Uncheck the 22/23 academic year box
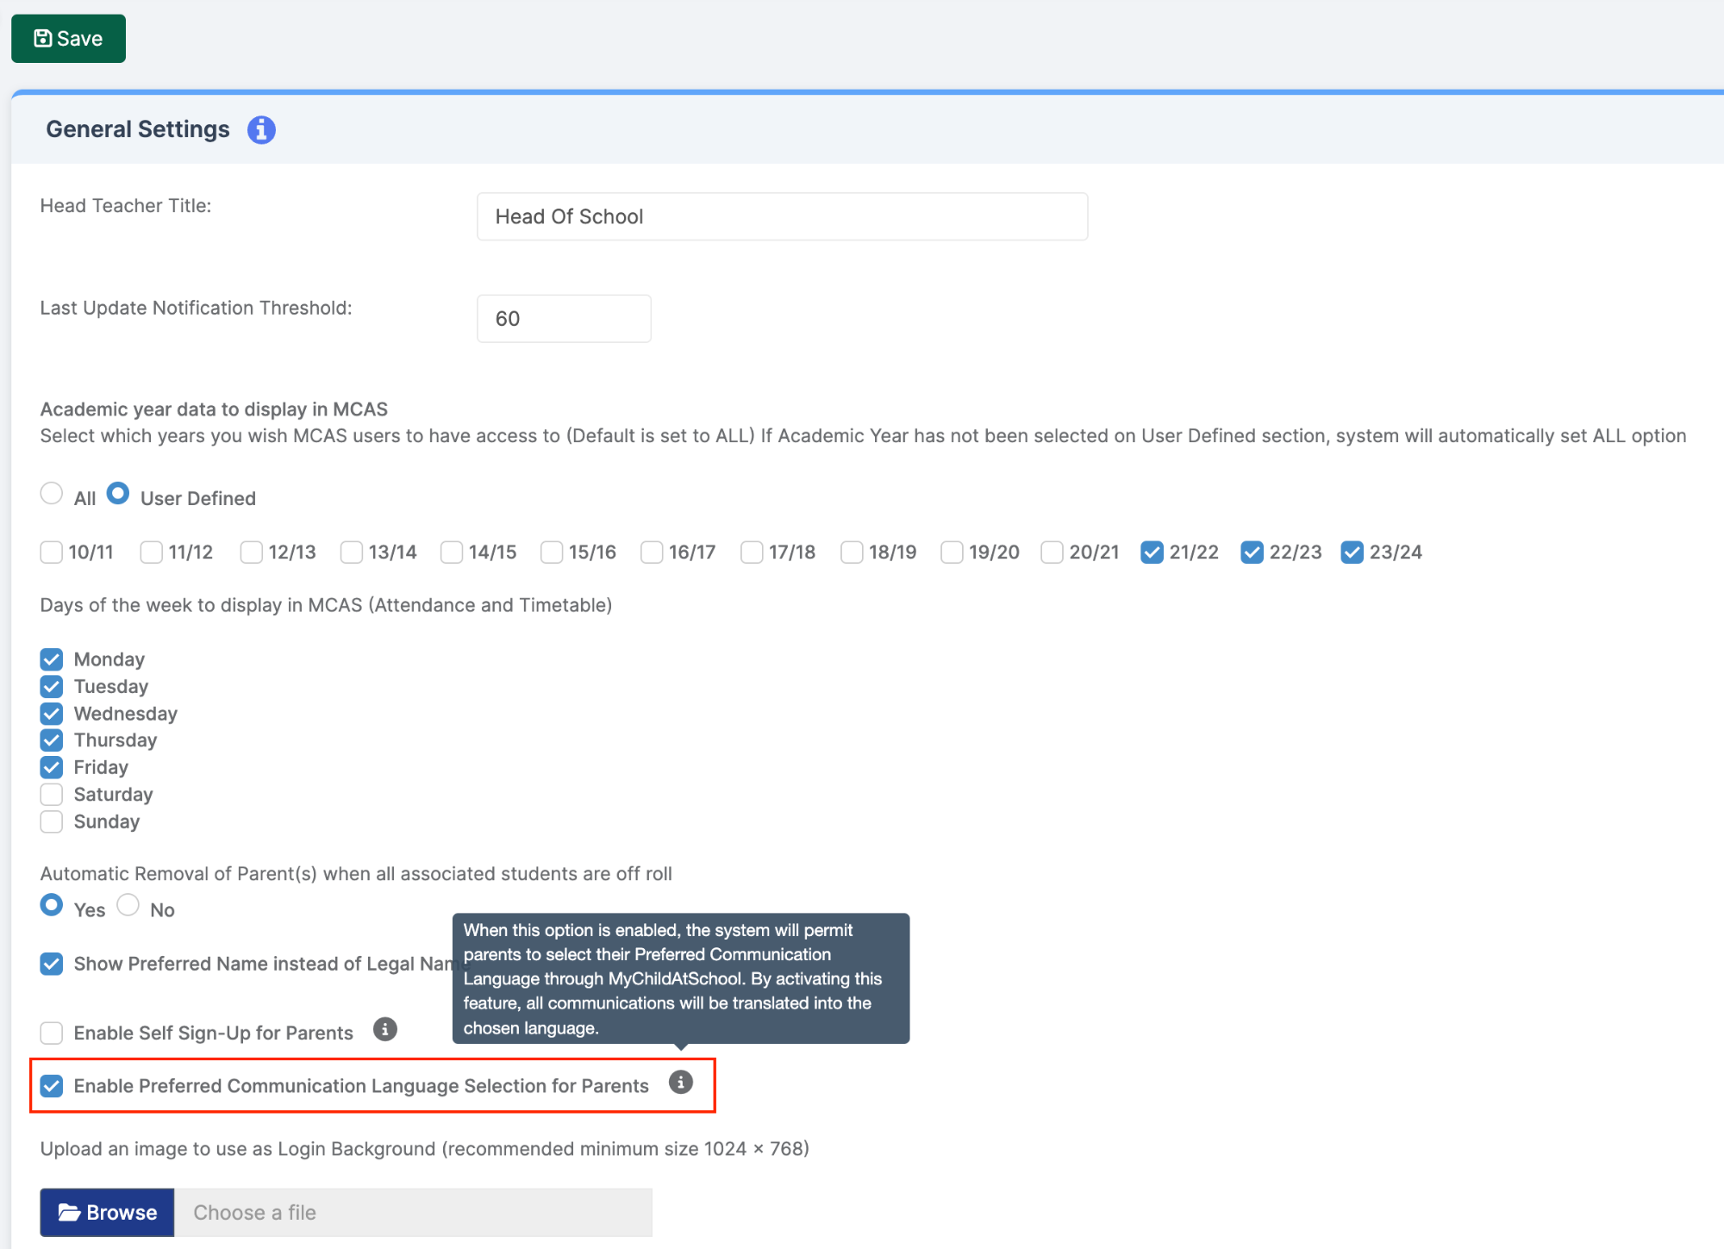 click(x=1252, y=553)
